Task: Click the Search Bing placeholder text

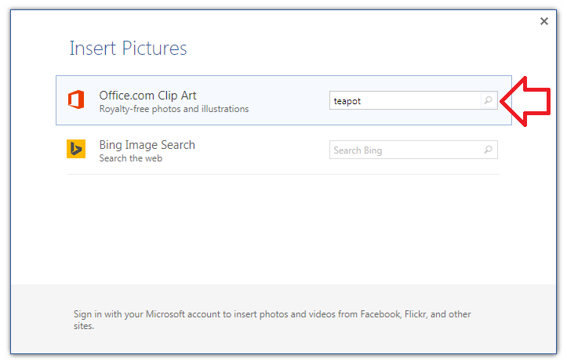Action: pos(358,150)
